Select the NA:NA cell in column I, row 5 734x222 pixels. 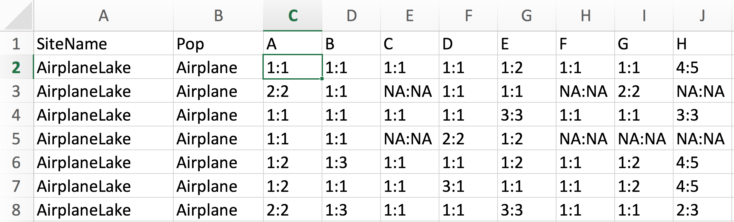pyautogui.click(x=643, y=139)
